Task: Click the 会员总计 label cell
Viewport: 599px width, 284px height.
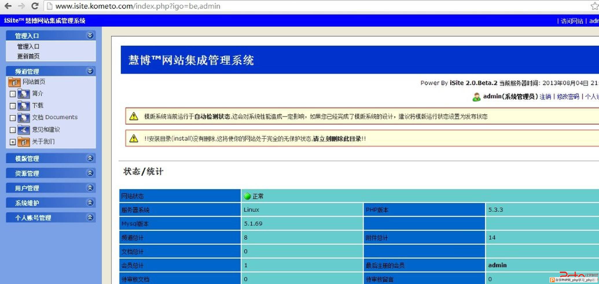Action: [180, 265]
